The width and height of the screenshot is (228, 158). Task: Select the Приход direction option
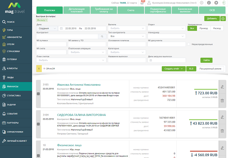point(204,29)
